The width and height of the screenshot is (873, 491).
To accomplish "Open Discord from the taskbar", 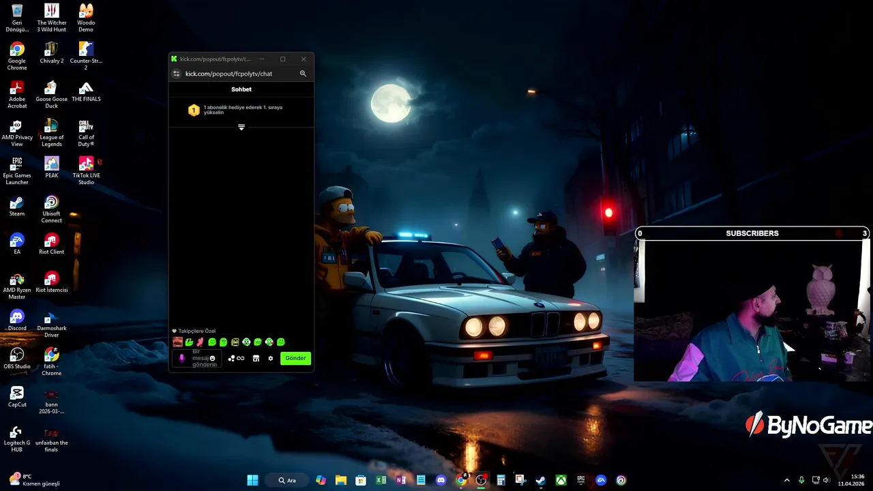I will [441, 480].
